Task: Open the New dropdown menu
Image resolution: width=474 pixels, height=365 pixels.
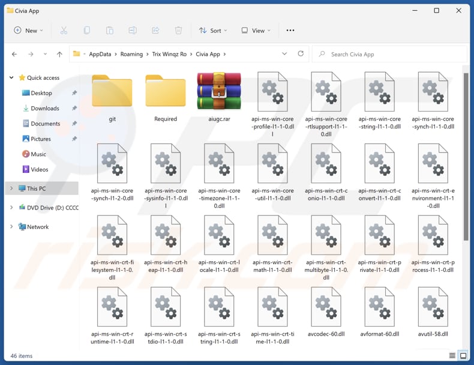Action: 29,30
